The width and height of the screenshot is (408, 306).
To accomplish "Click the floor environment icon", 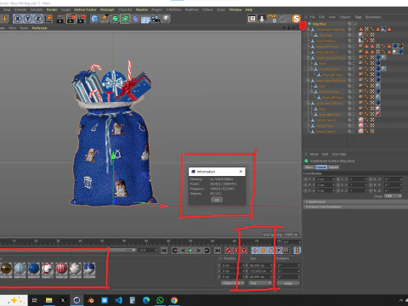I will [145, 20].
